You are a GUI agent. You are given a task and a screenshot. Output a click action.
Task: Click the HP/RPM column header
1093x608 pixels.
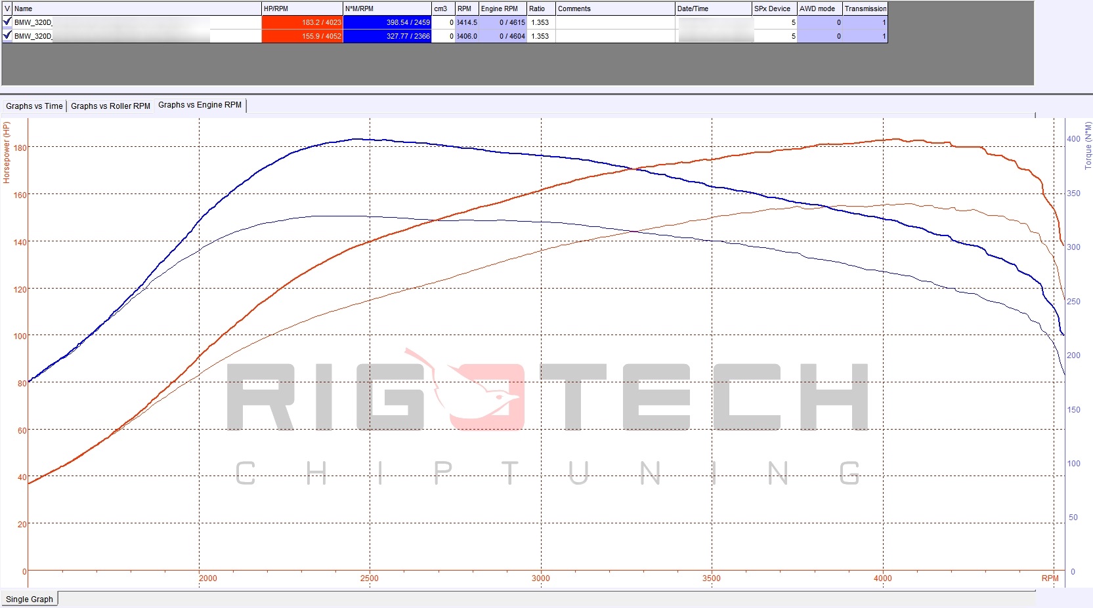point(302,9)
